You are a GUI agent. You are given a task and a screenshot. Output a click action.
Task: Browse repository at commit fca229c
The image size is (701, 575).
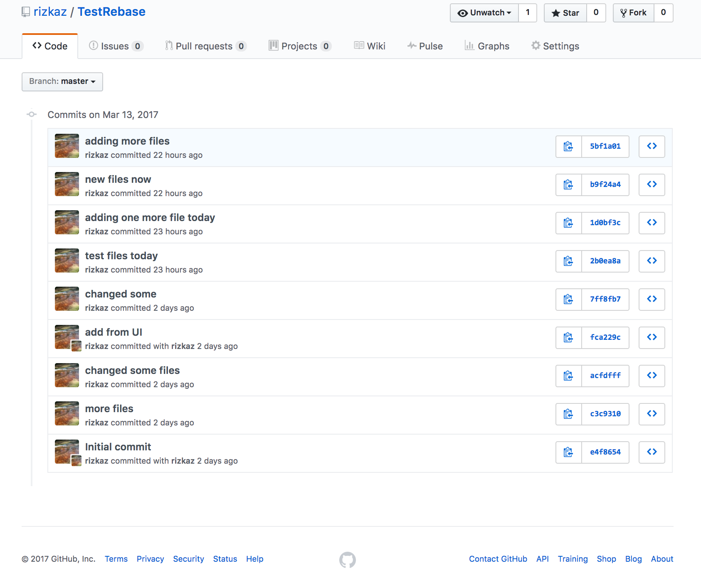coord(652,338)
